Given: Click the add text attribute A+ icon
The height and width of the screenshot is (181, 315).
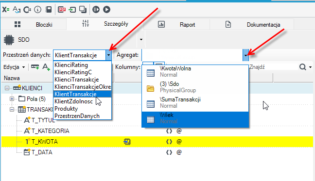Looking at the screenshot, I should [46, 67].
